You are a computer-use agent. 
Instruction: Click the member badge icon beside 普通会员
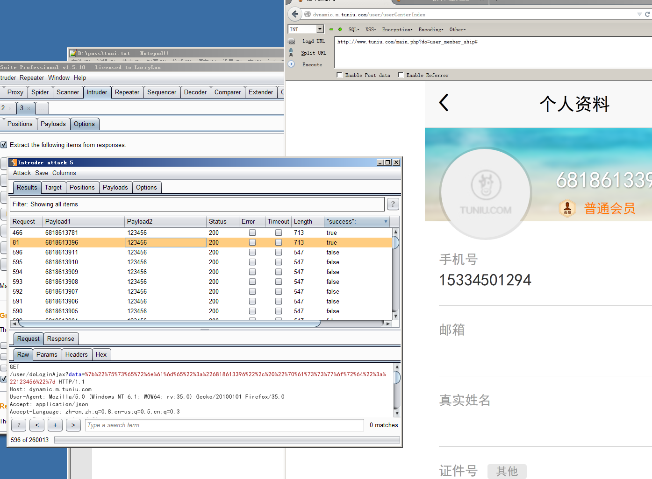pyautogui.click(x=567, y=208)
